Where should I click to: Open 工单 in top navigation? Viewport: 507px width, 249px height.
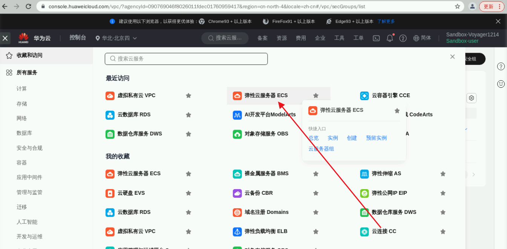tap(358, 38)
